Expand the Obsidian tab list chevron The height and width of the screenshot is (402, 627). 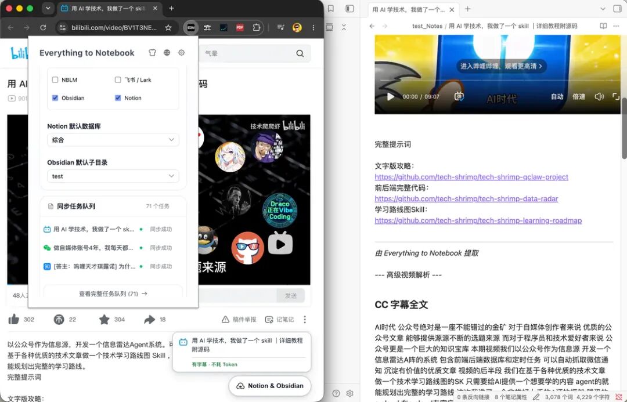(x=603, y=9)
